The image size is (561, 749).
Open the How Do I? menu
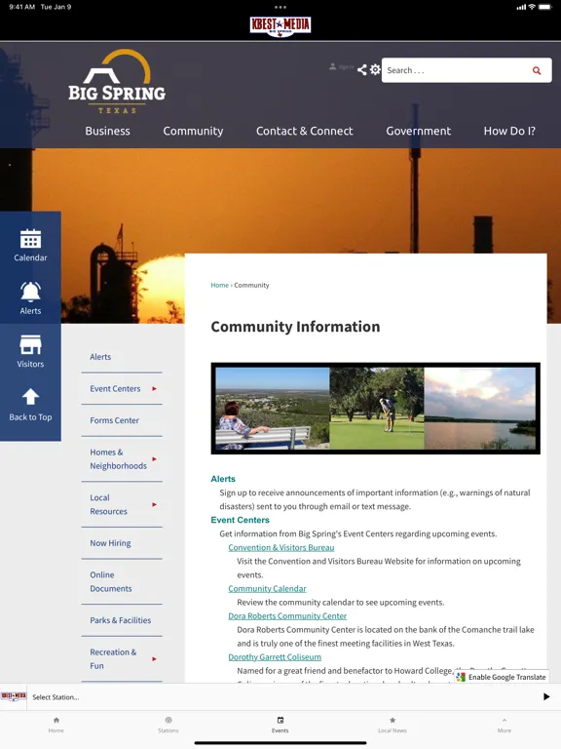[509, 131]
